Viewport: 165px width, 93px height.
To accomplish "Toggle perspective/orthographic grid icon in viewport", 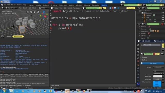I will [x=28, y=12].
